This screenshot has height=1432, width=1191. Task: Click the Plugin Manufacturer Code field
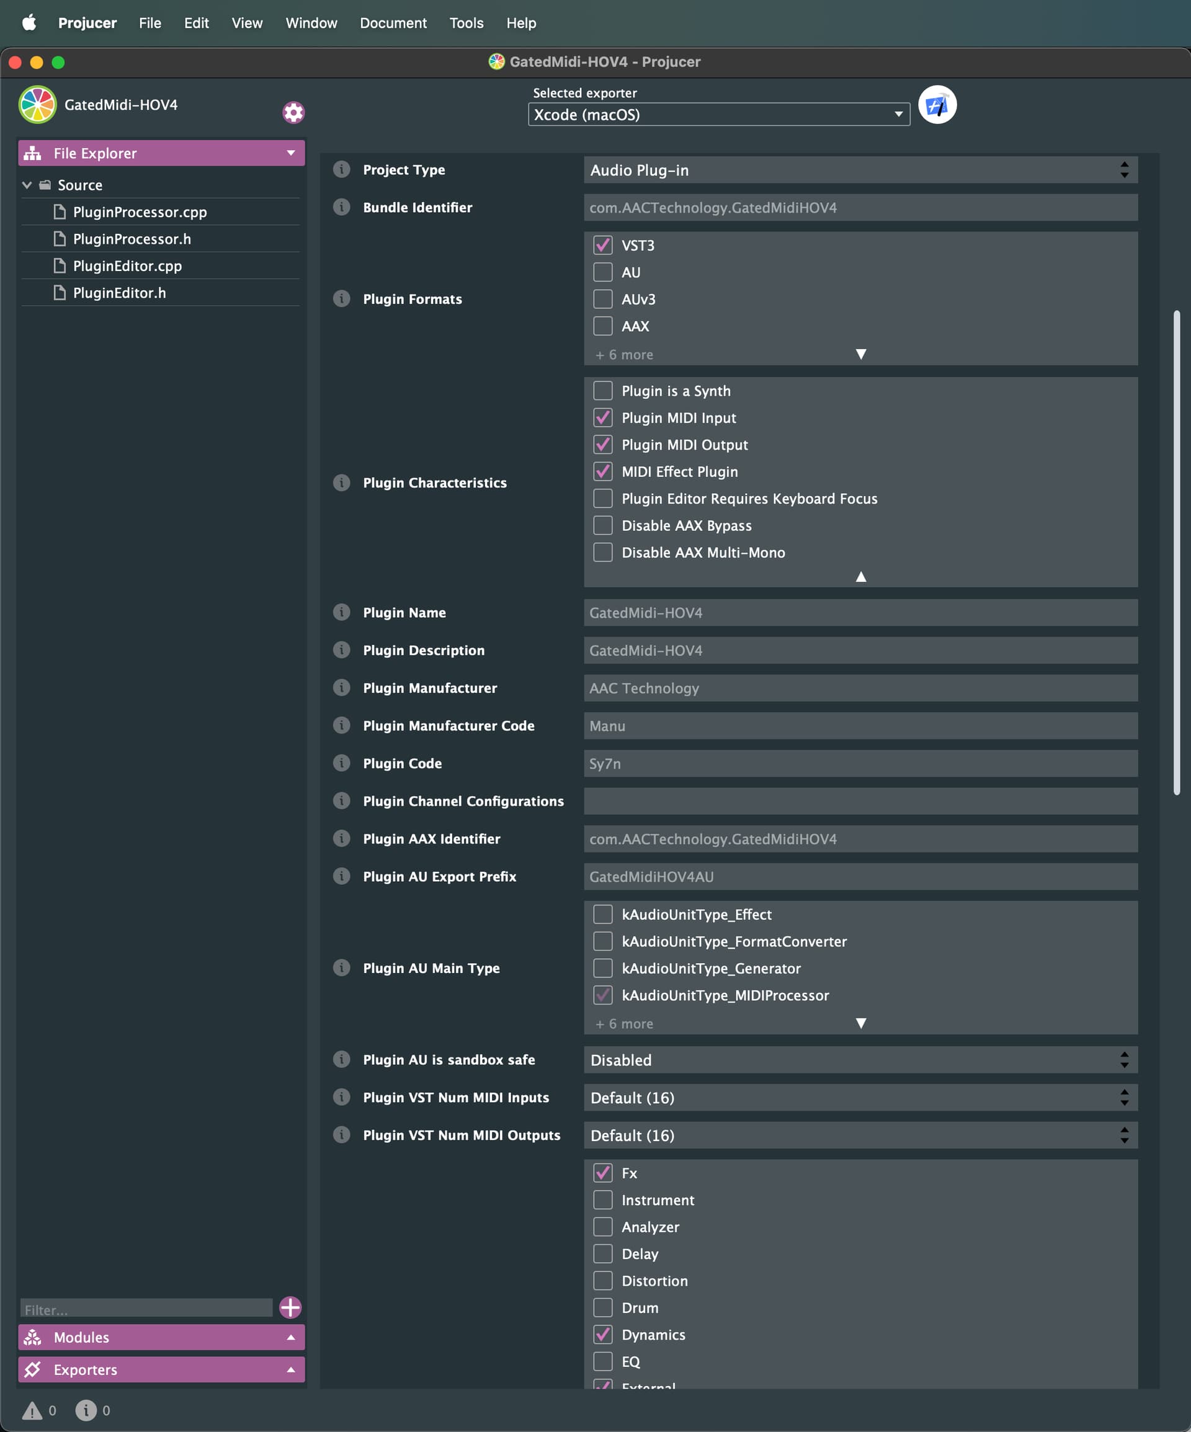860,726
